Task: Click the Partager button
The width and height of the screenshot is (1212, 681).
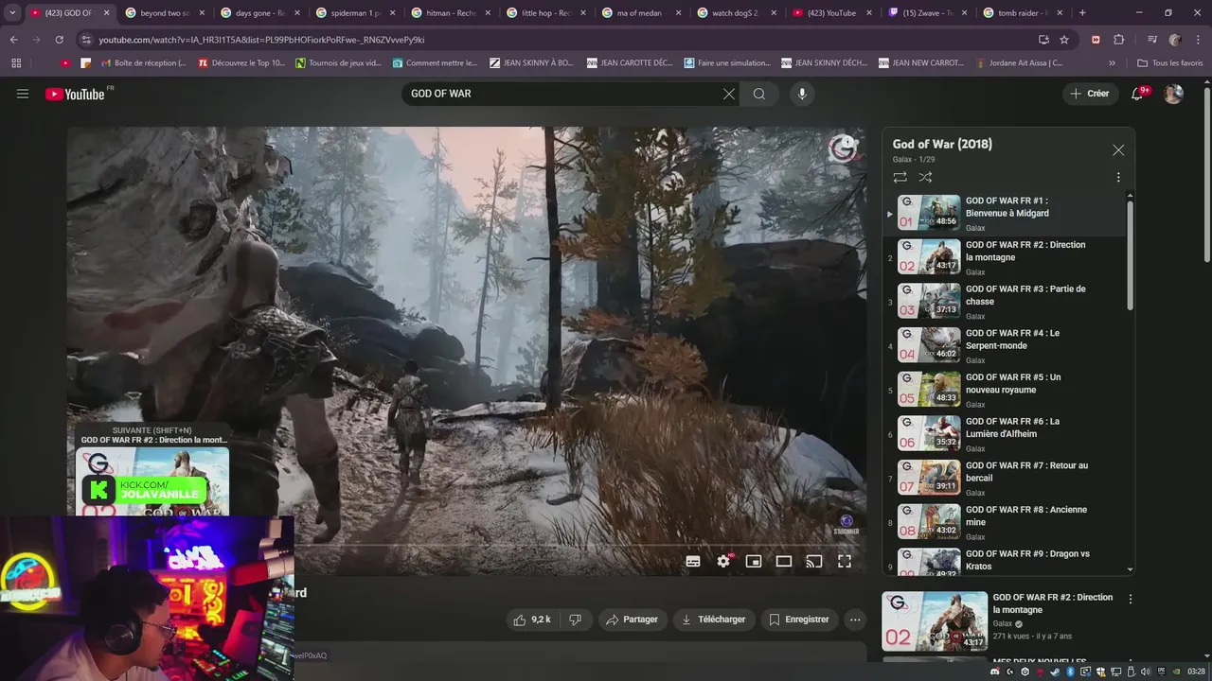Action: (633, 620)
